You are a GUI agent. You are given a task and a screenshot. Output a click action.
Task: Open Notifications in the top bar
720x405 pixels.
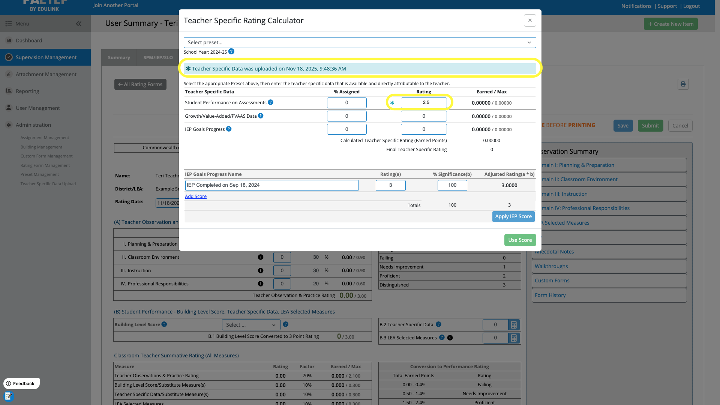coord(636,6)
